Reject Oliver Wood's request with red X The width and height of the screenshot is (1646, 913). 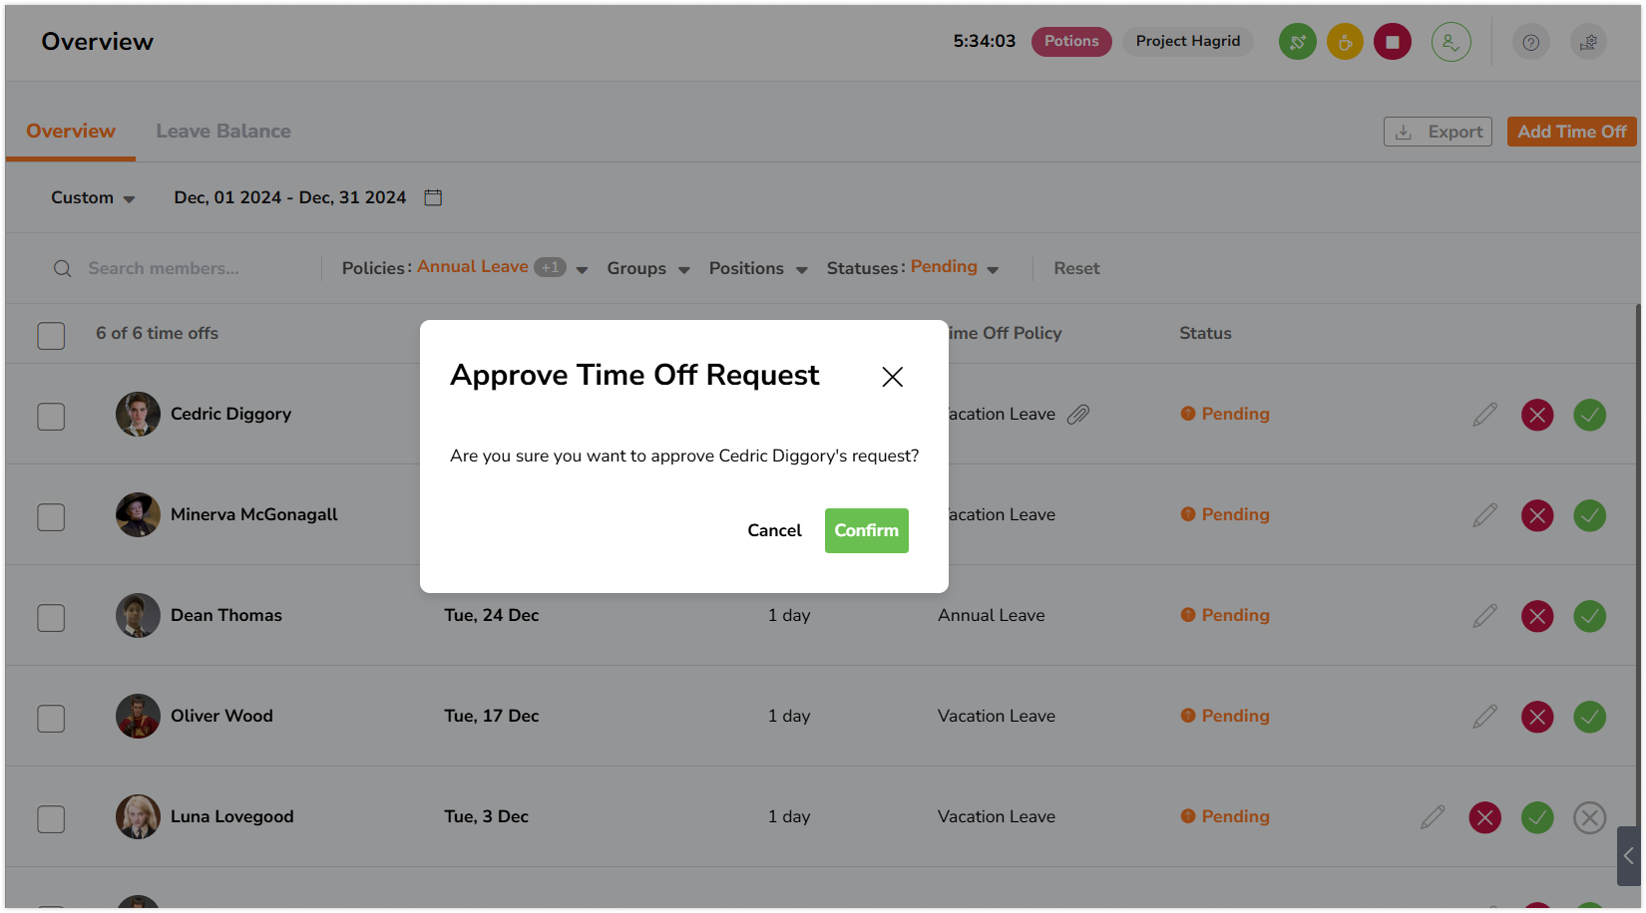pyautogui.click(x=1536, y=717)
